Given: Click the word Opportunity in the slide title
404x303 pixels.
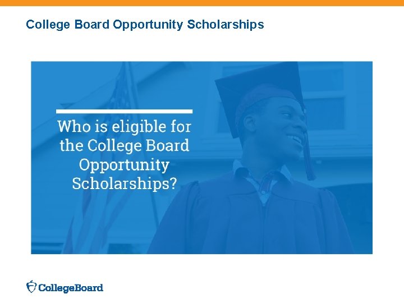Looking at the screenshot, I should (x=148, y=25).
